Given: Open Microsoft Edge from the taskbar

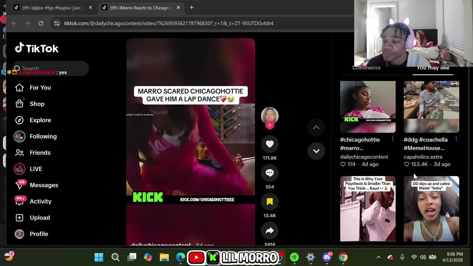Looking at the screenshot, I should (x=181, y=258).
